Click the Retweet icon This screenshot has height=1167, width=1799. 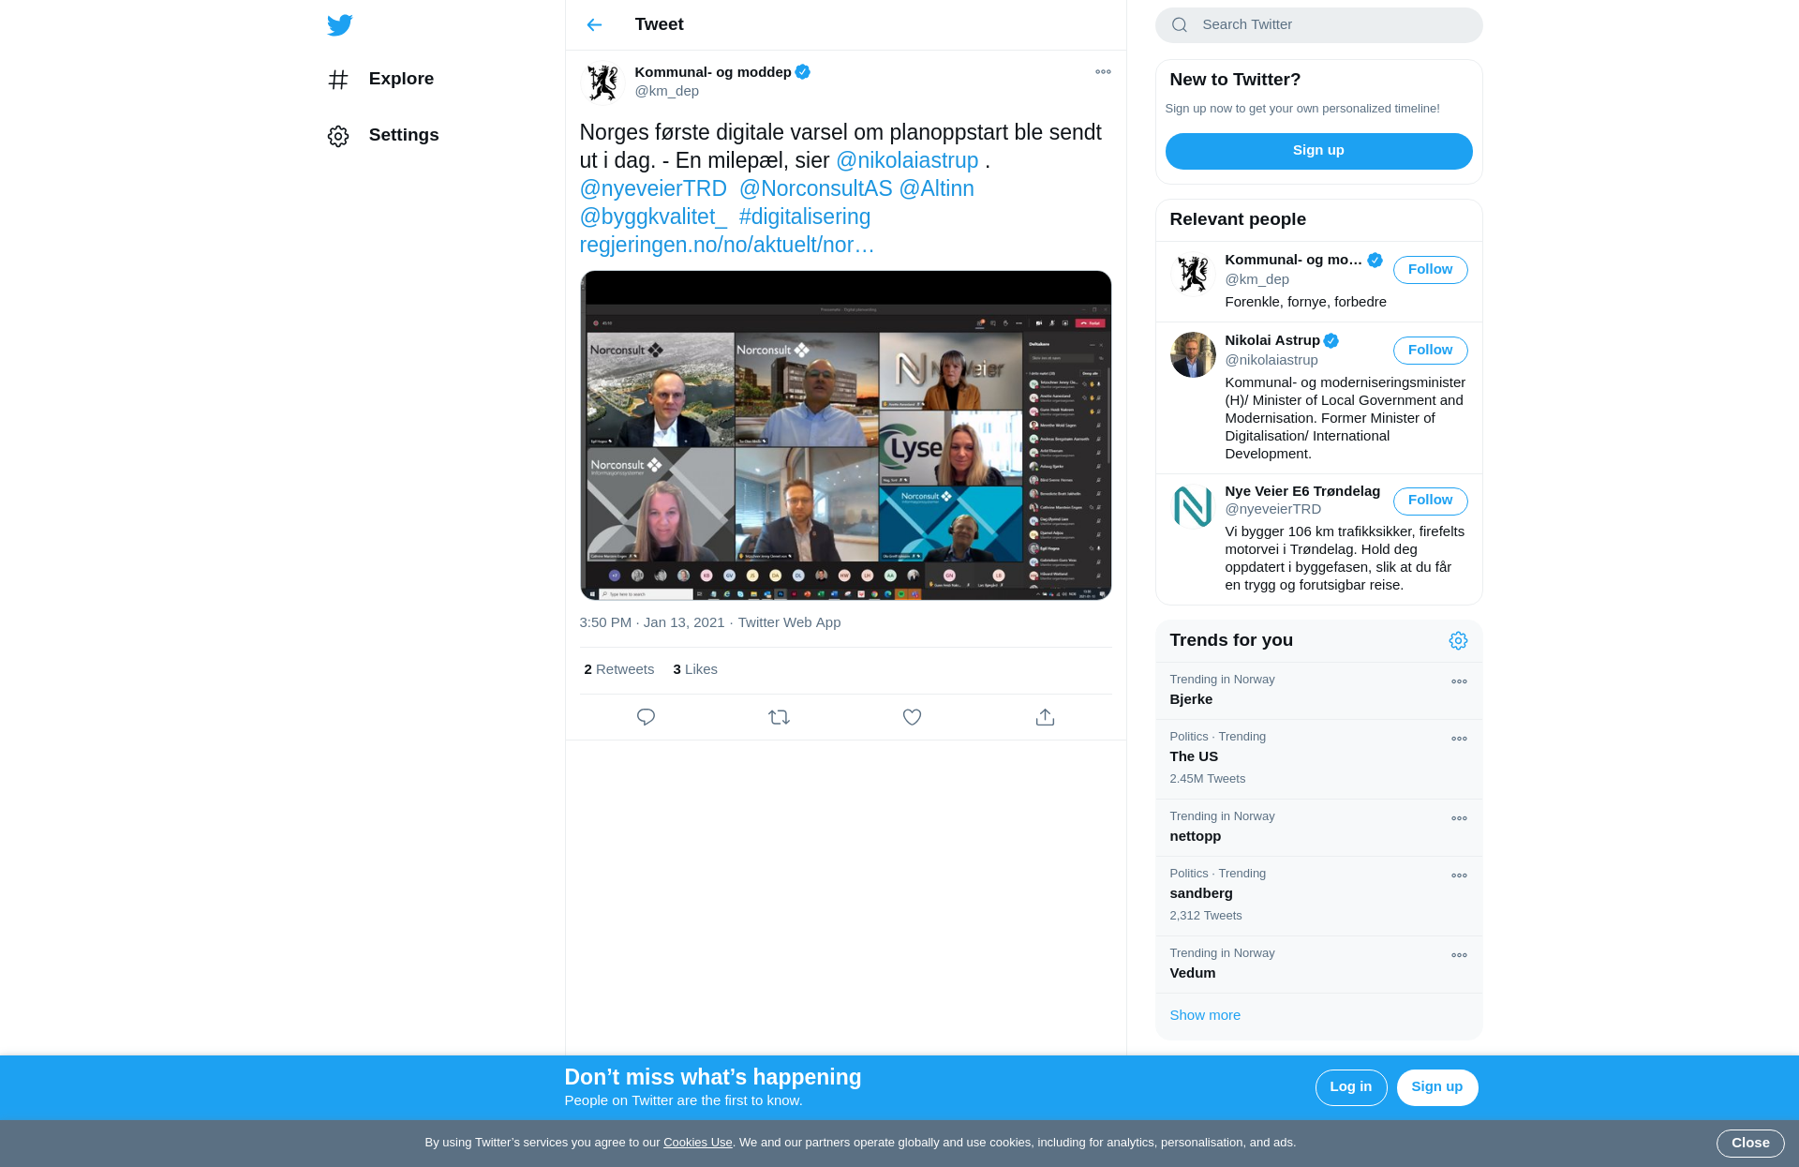(779, 717)
